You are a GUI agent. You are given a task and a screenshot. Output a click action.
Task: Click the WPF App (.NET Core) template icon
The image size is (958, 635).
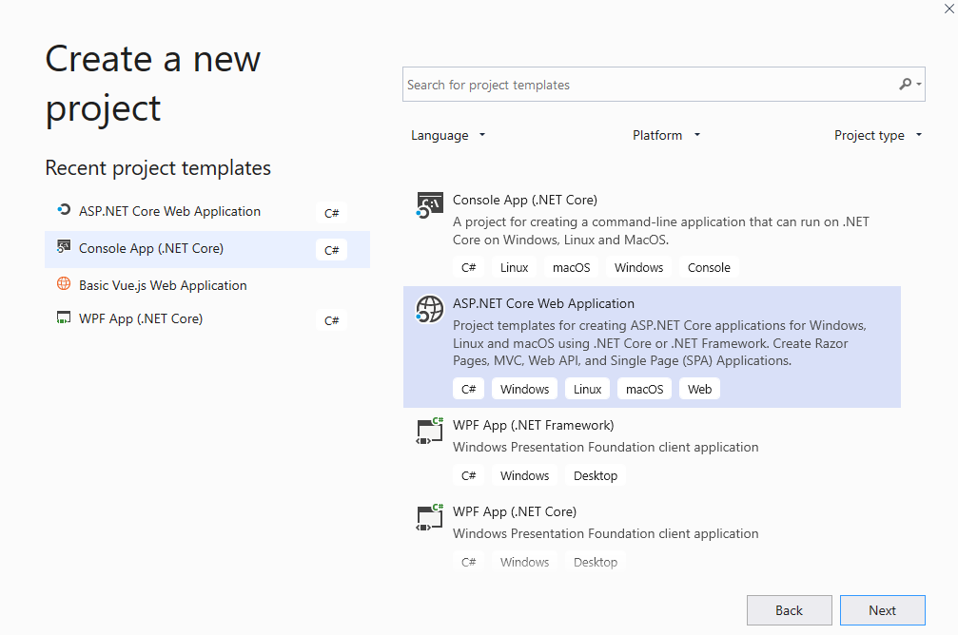tap(430, 518)
